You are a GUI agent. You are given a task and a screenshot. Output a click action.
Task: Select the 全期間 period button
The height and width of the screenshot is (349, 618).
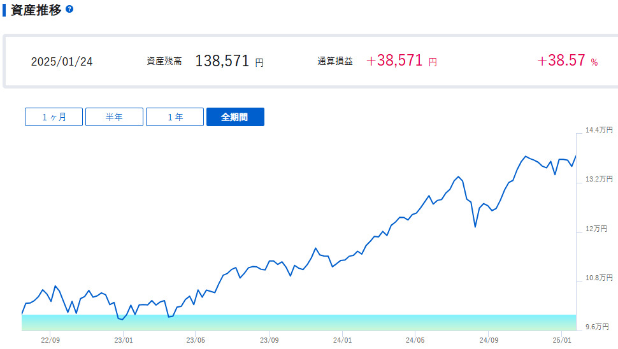(x=235, y=117)
